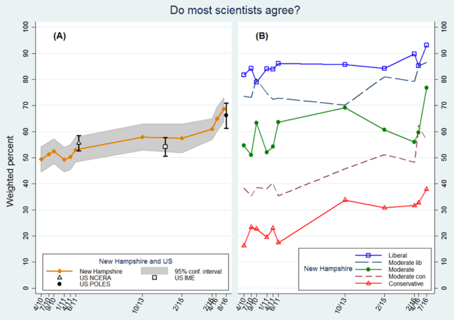
Task: Click the US IME square data point in panel A
Action: pyautogui.click(x=165, y=147)
